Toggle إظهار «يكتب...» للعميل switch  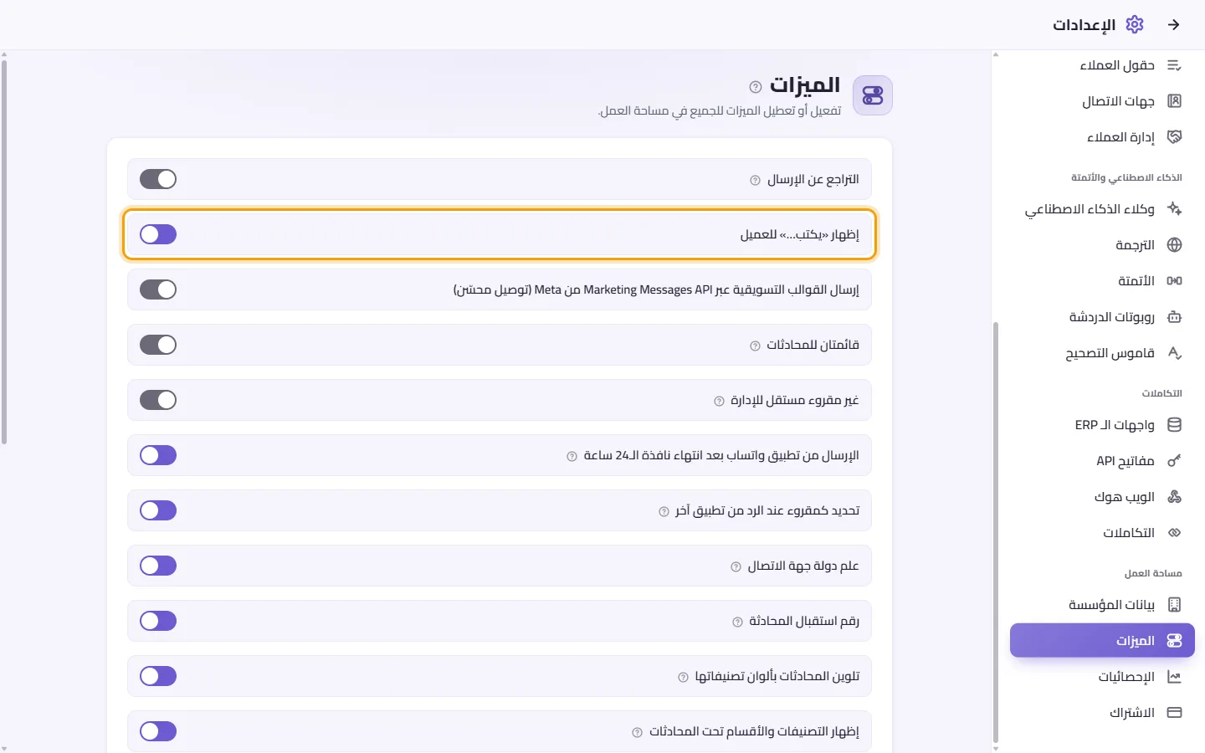pos(158,234)
